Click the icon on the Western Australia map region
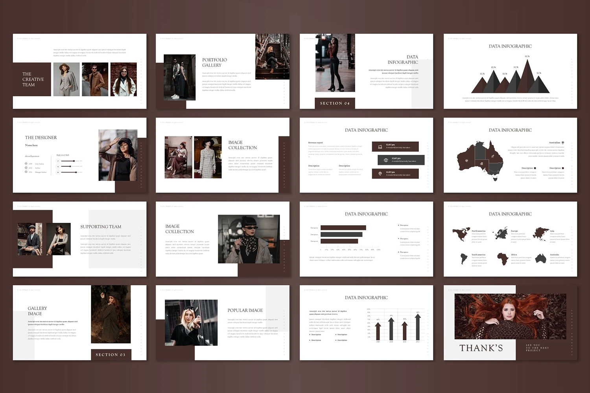The image size is (590, 393). tap(466, 160)
